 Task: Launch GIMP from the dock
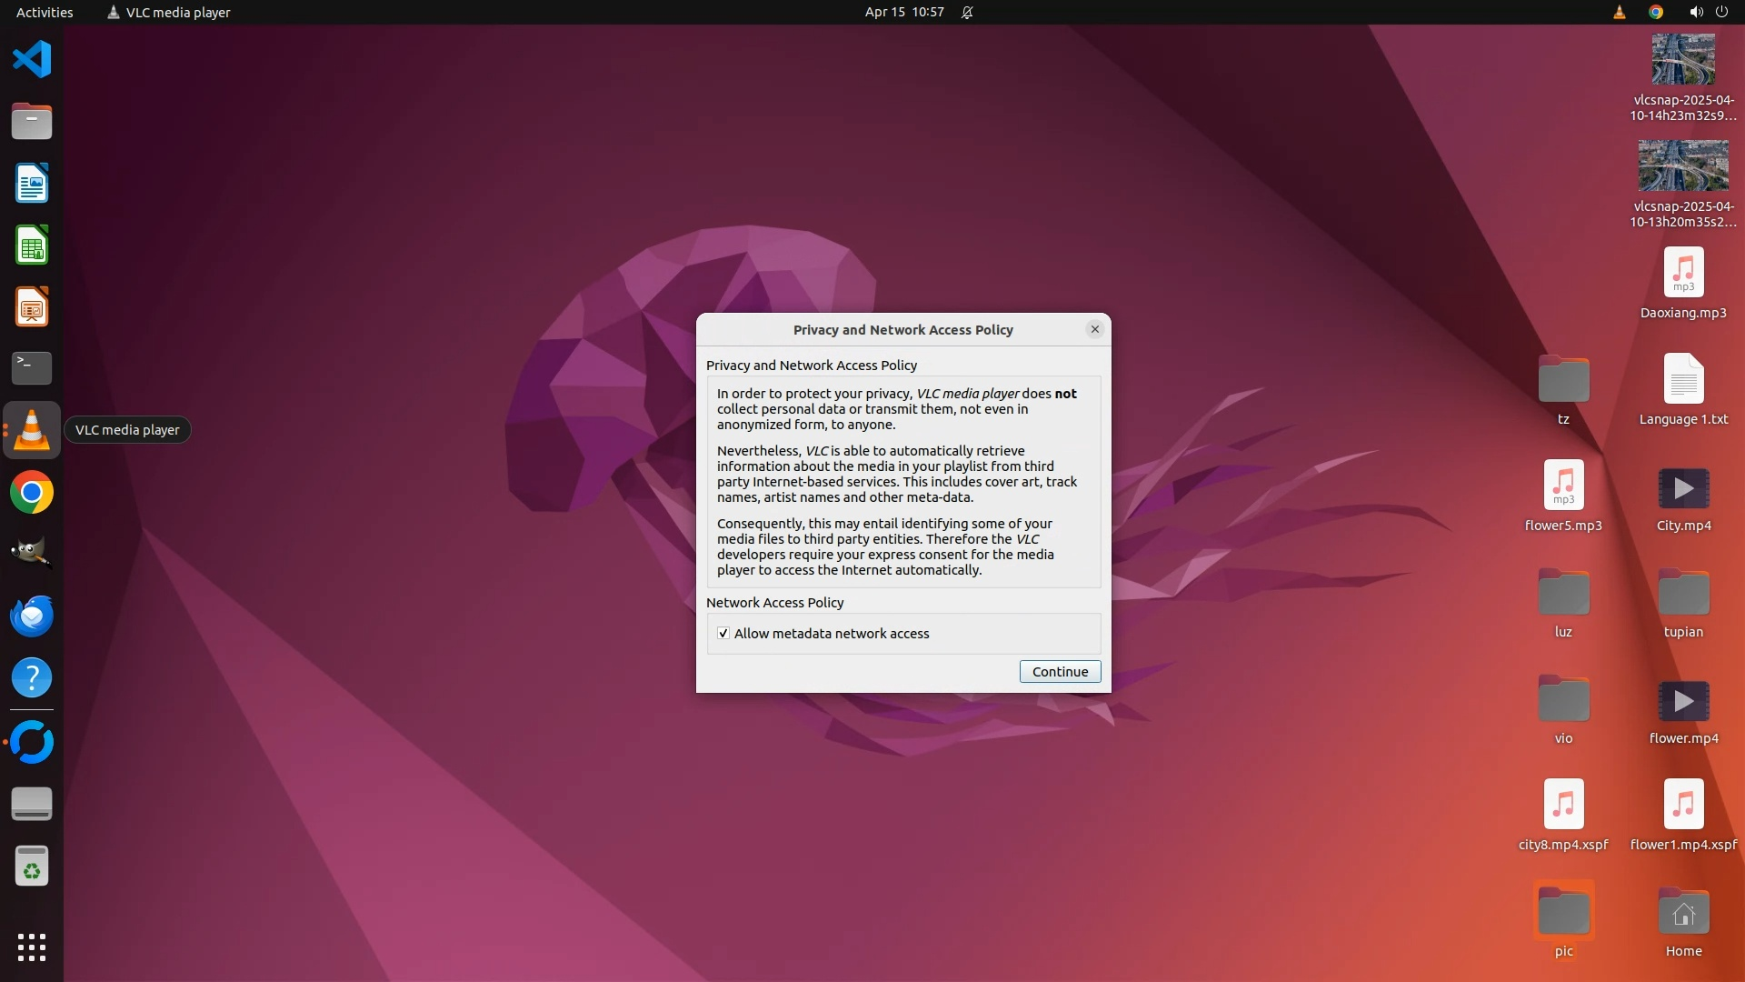coord(32,553)
